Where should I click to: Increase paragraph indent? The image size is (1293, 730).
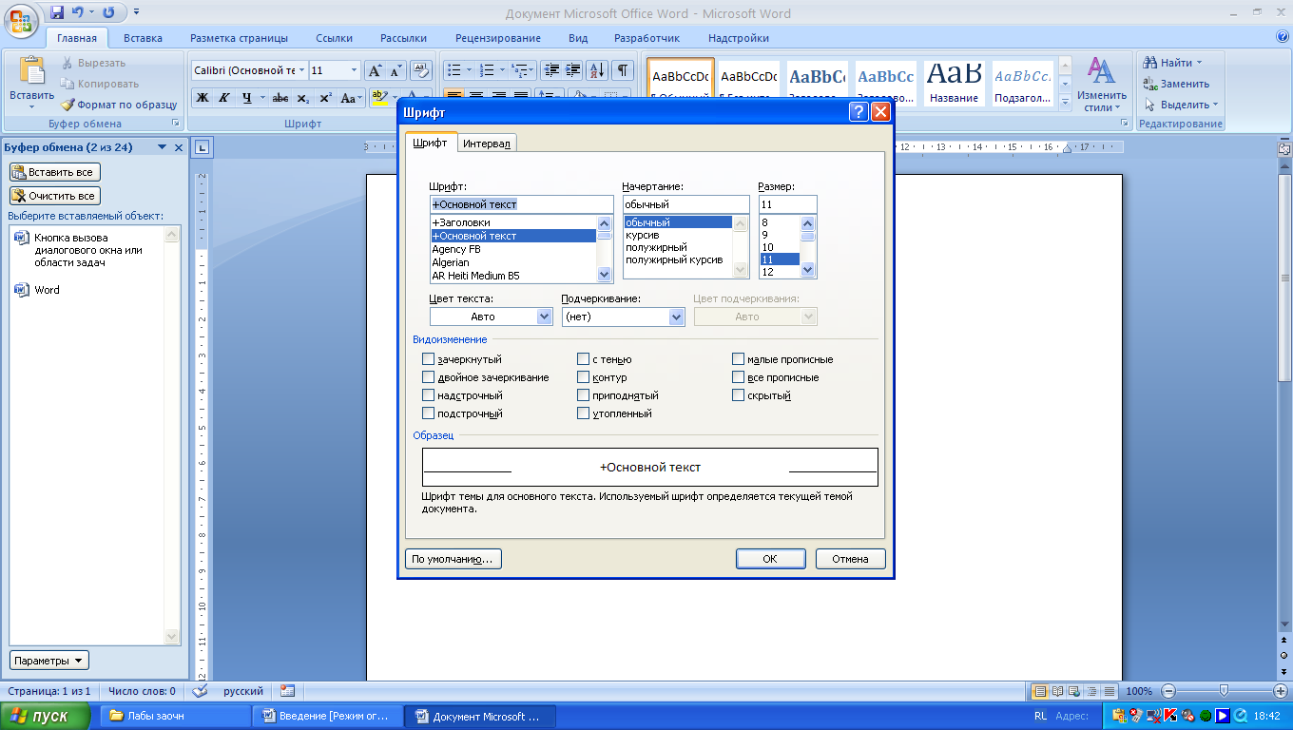(573, 70)
